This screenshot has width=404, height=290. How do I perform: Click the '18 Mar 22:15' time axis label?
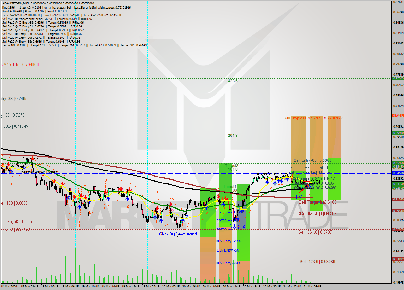pyautogui.click(x=29, y=287)
